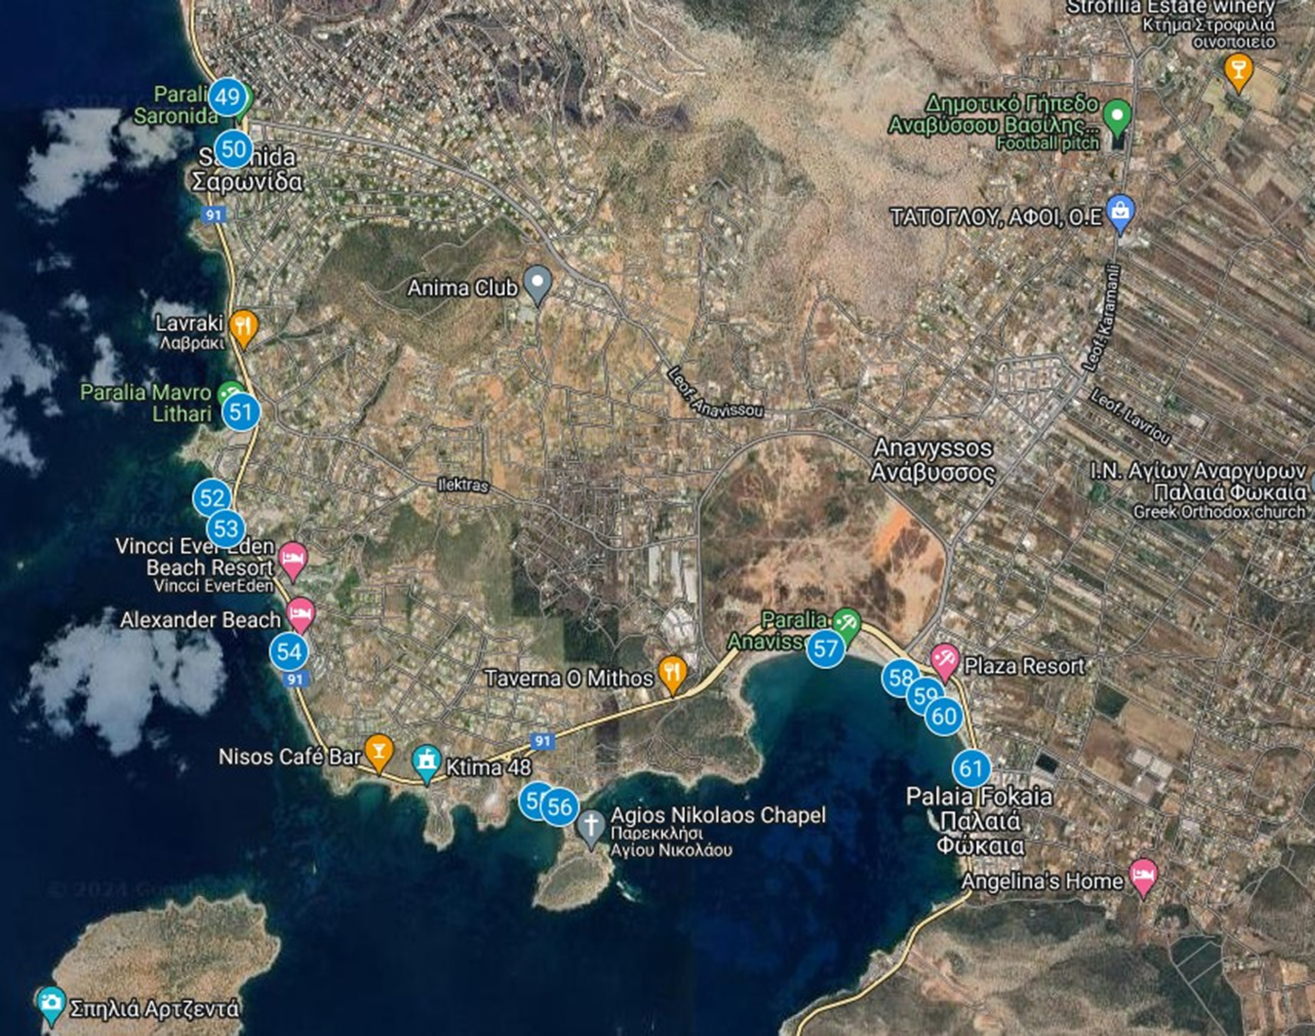Click the Strofilia Estate winery pin
Image resolution: width=1315 pixels, height=1036 pixels.
click(x=1237, y=71)
